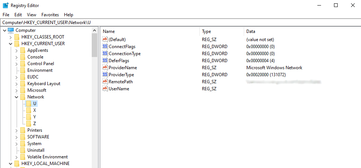Click the UserName string value icon
This screenshot has height=168, width=361.
[x=105, y=89]
